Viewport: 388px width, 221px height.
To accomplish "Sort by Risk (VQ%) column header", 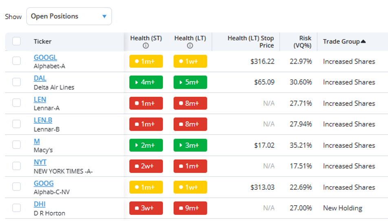I will point(302,42).
